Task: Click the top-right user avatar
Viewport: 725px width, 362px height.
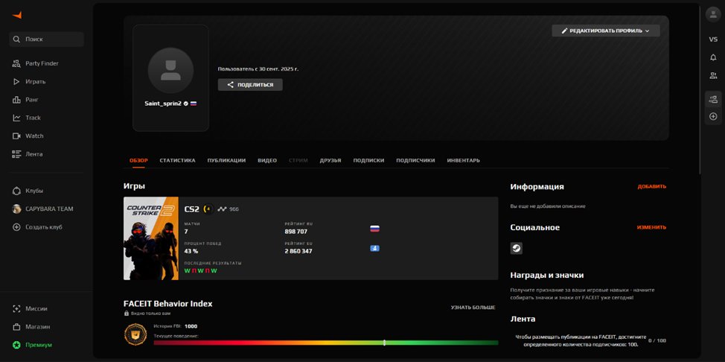Action: tap(713, 14)
